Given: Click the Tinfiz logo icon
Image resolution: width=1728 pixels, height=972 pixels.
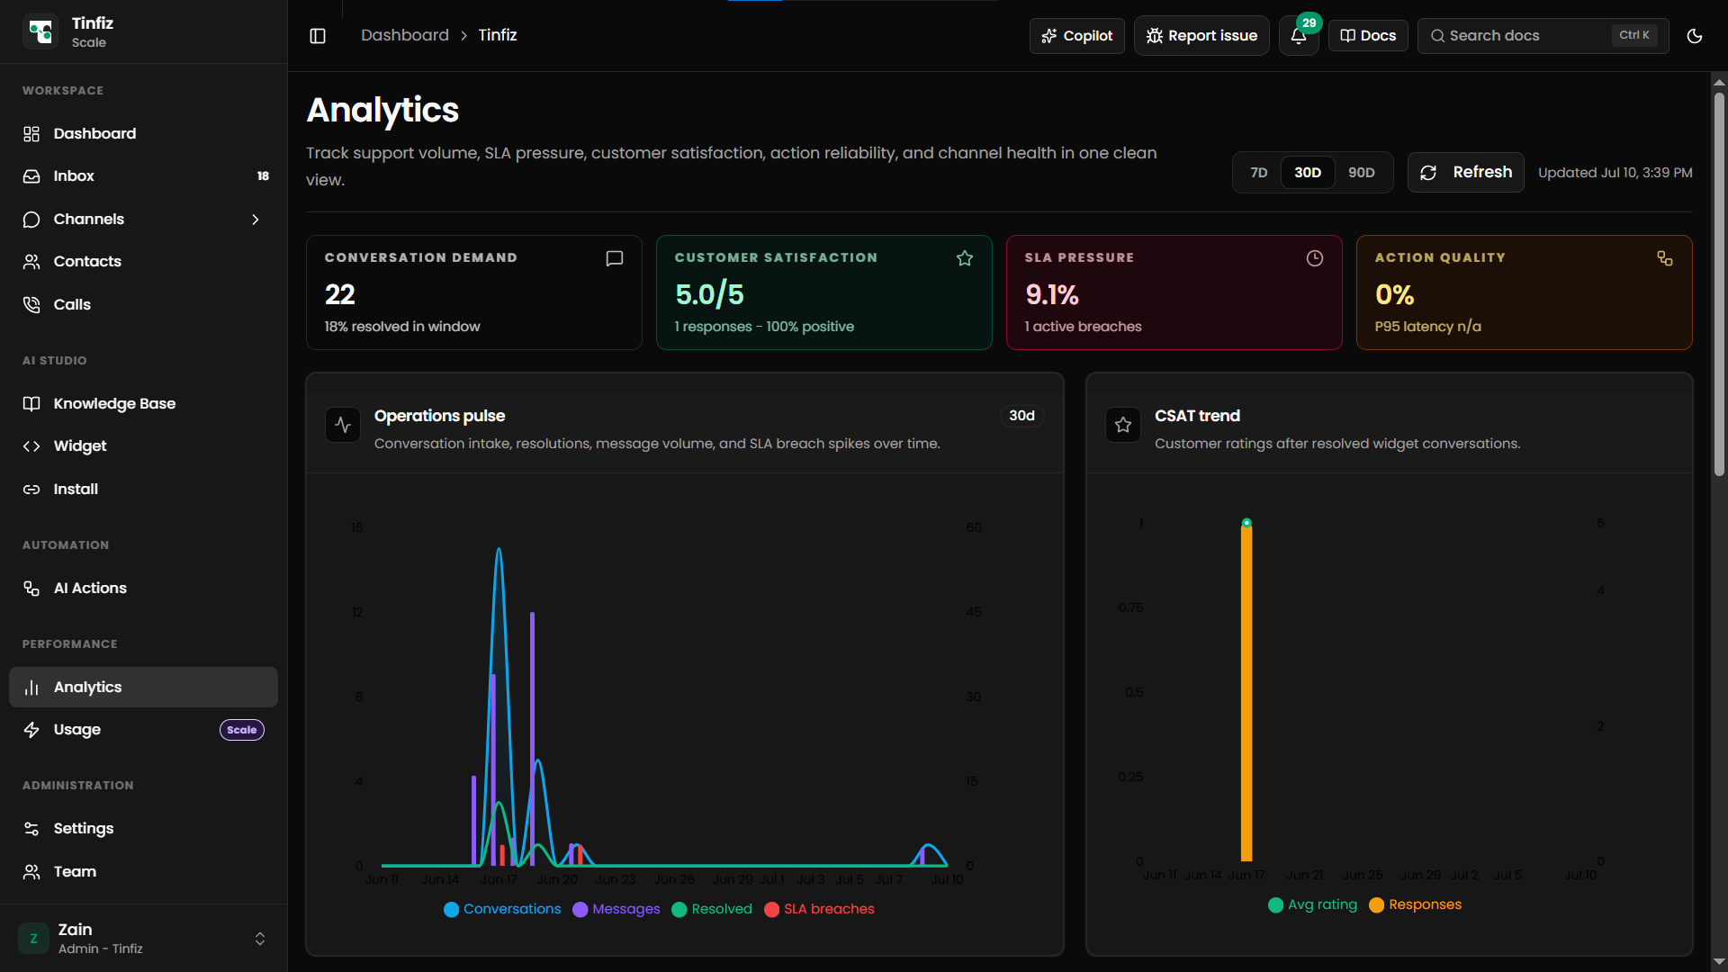Looking at the screenshot, I should 40,31.
